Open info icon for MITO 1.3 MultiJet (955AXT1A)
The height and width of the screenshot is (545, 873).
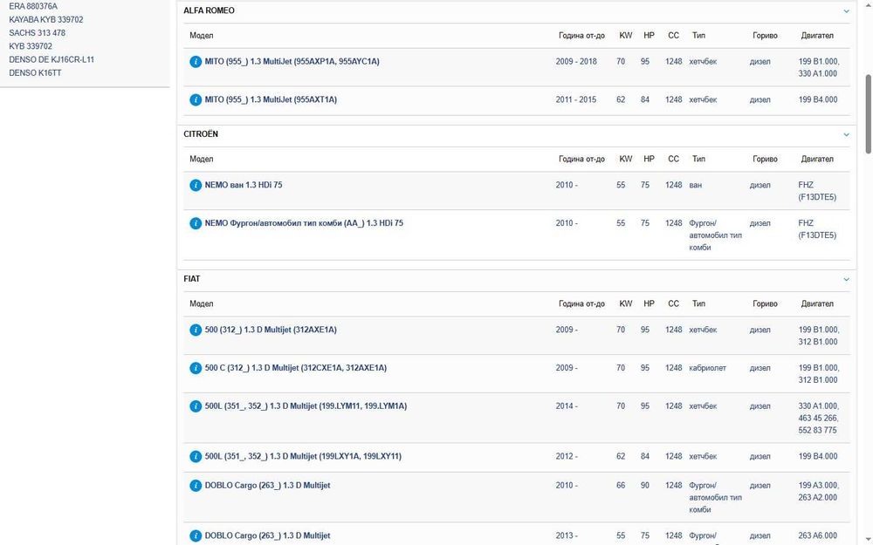(196, 100)
